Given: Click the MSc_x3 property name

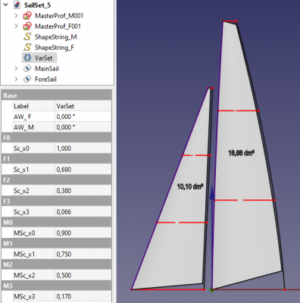Looking at the screenshot, I should tap(24, 297).
